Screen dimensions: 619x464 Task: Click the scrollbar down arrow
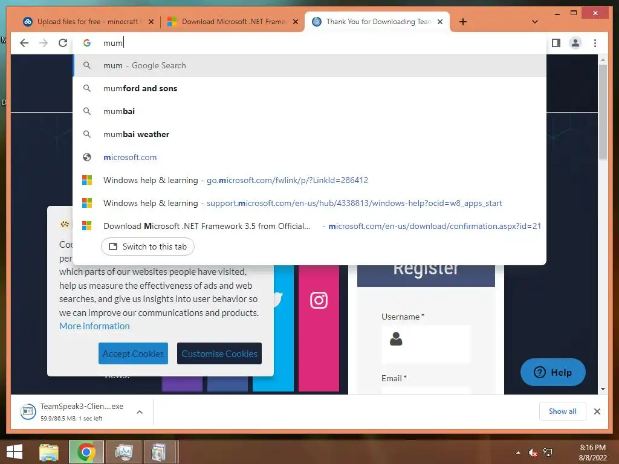[603, 389]
